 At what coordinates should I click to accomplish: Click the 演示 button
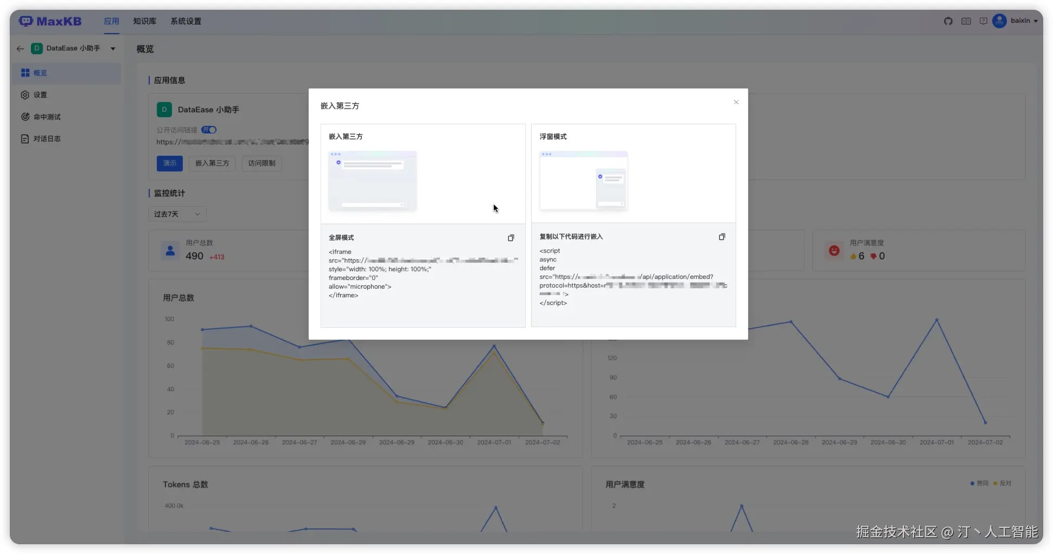[x=170, y=163]
